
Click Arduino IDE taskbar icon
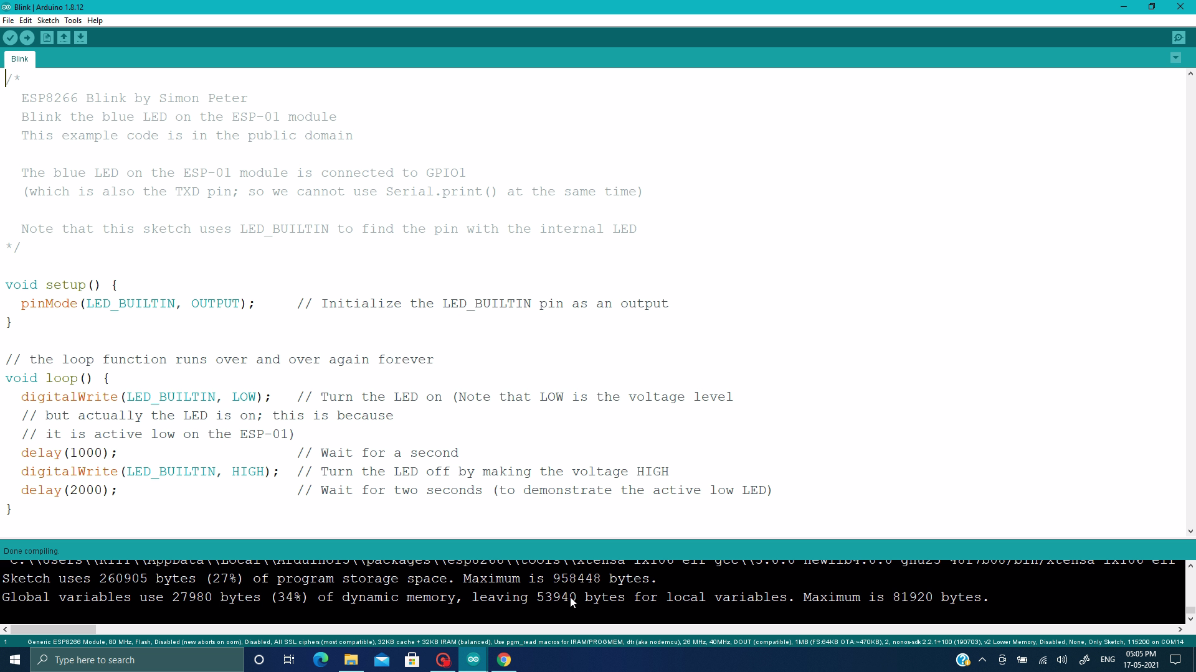pyautogui.click(x=473, y=660)
